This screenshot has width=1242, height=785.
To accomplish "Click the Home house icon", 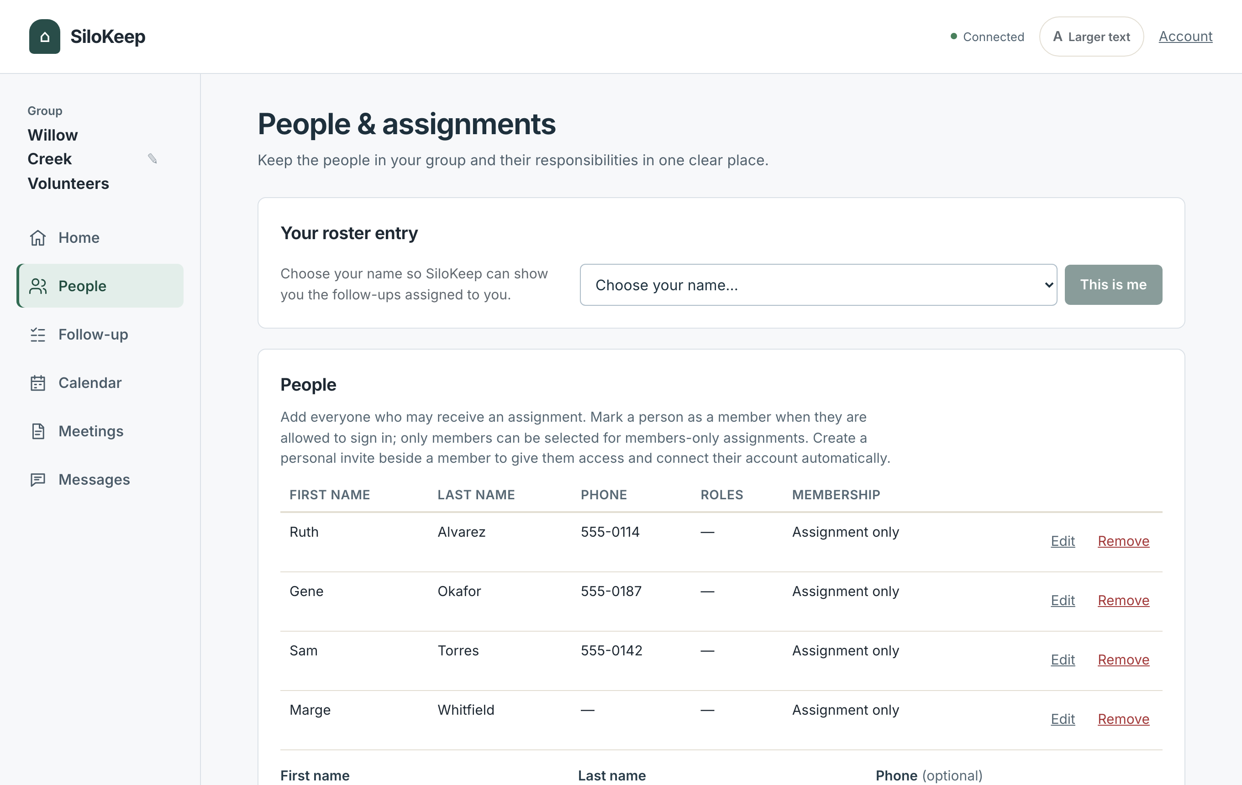I will click(x=37, y=238).
